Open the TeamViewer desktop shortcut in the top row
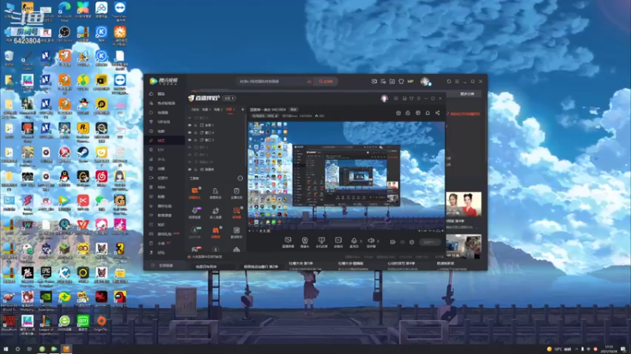631x354 pixels. [x=120, y=11]
